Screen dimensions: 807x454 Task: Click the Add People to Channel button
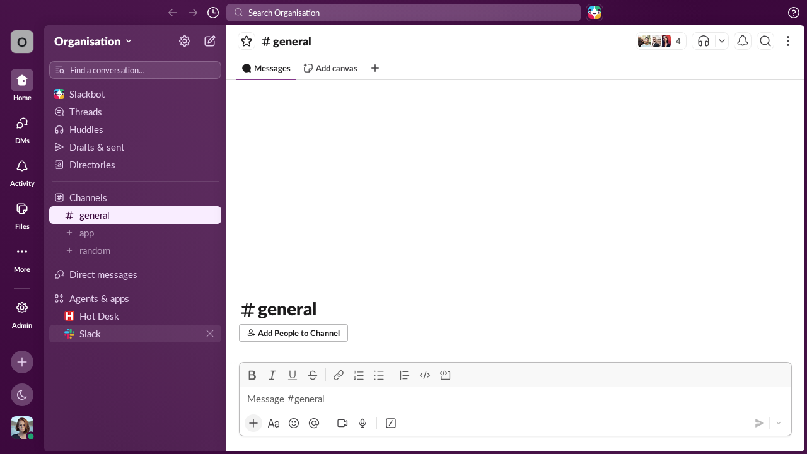tap(293, 333)
